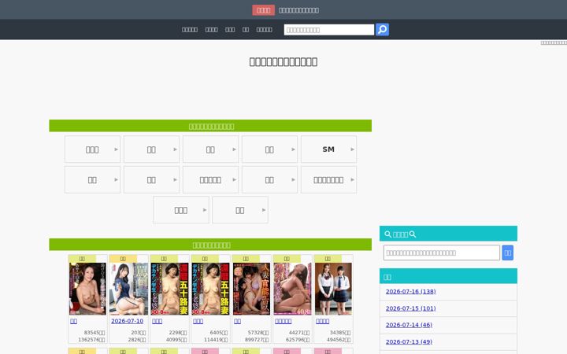Focus the search field in the dark navigation bar
567x354 pixels.
click(x=328, y=30)
